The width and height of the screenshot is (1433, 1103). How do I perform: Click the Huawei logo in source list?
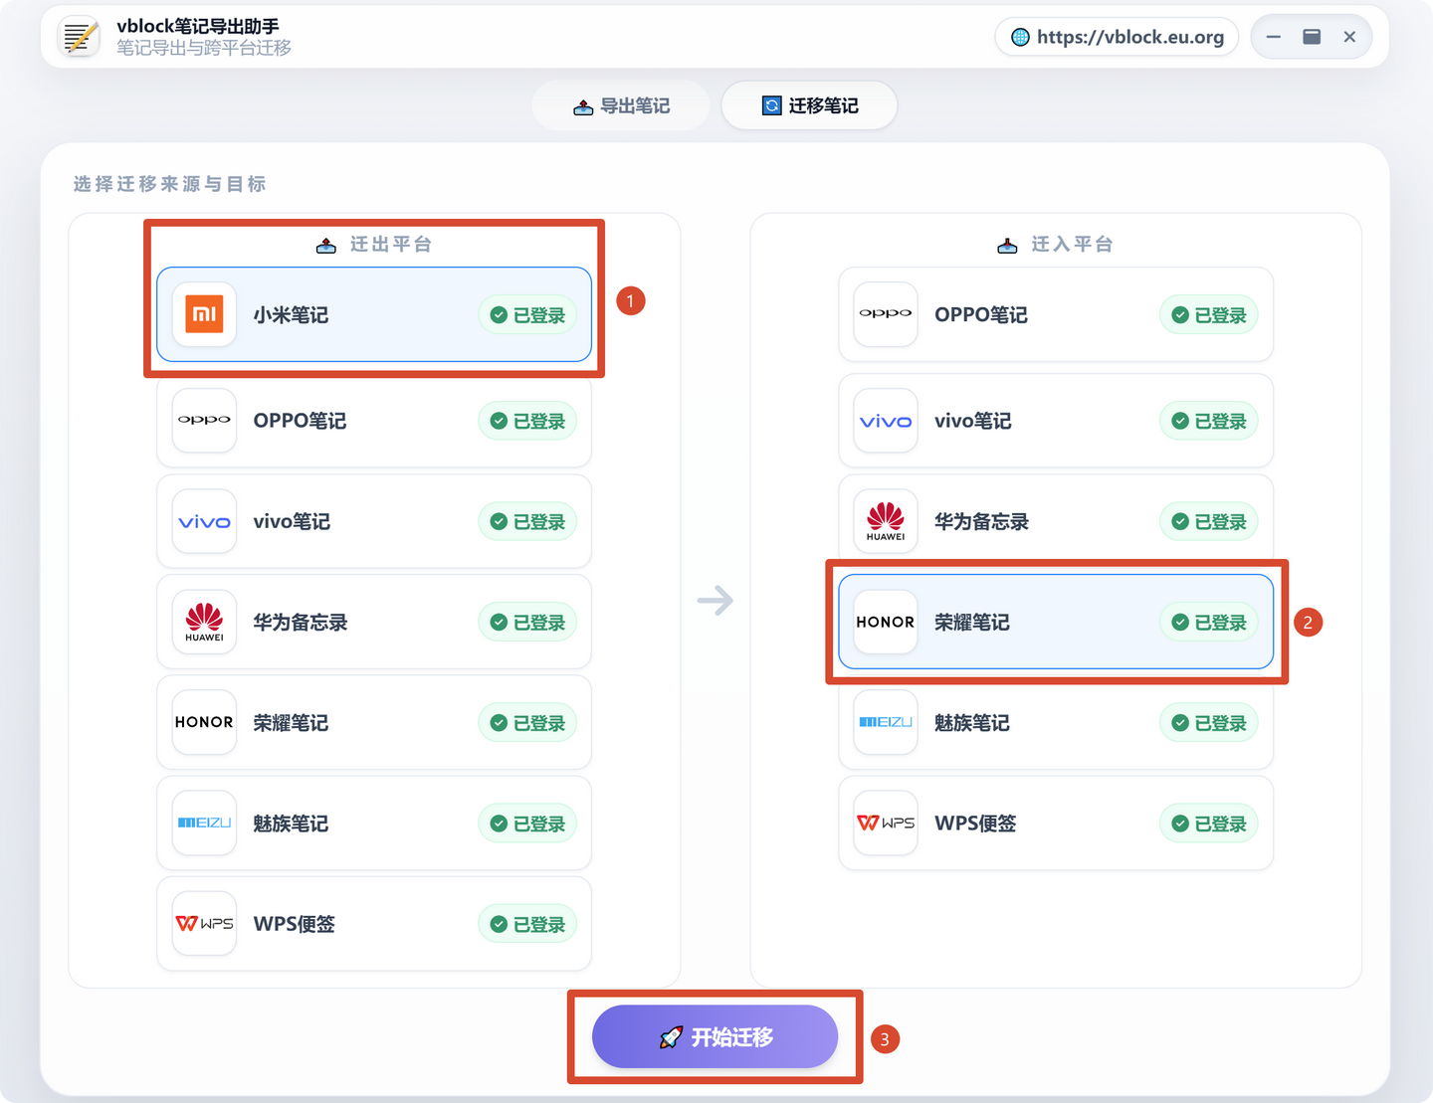coord(204,622)
